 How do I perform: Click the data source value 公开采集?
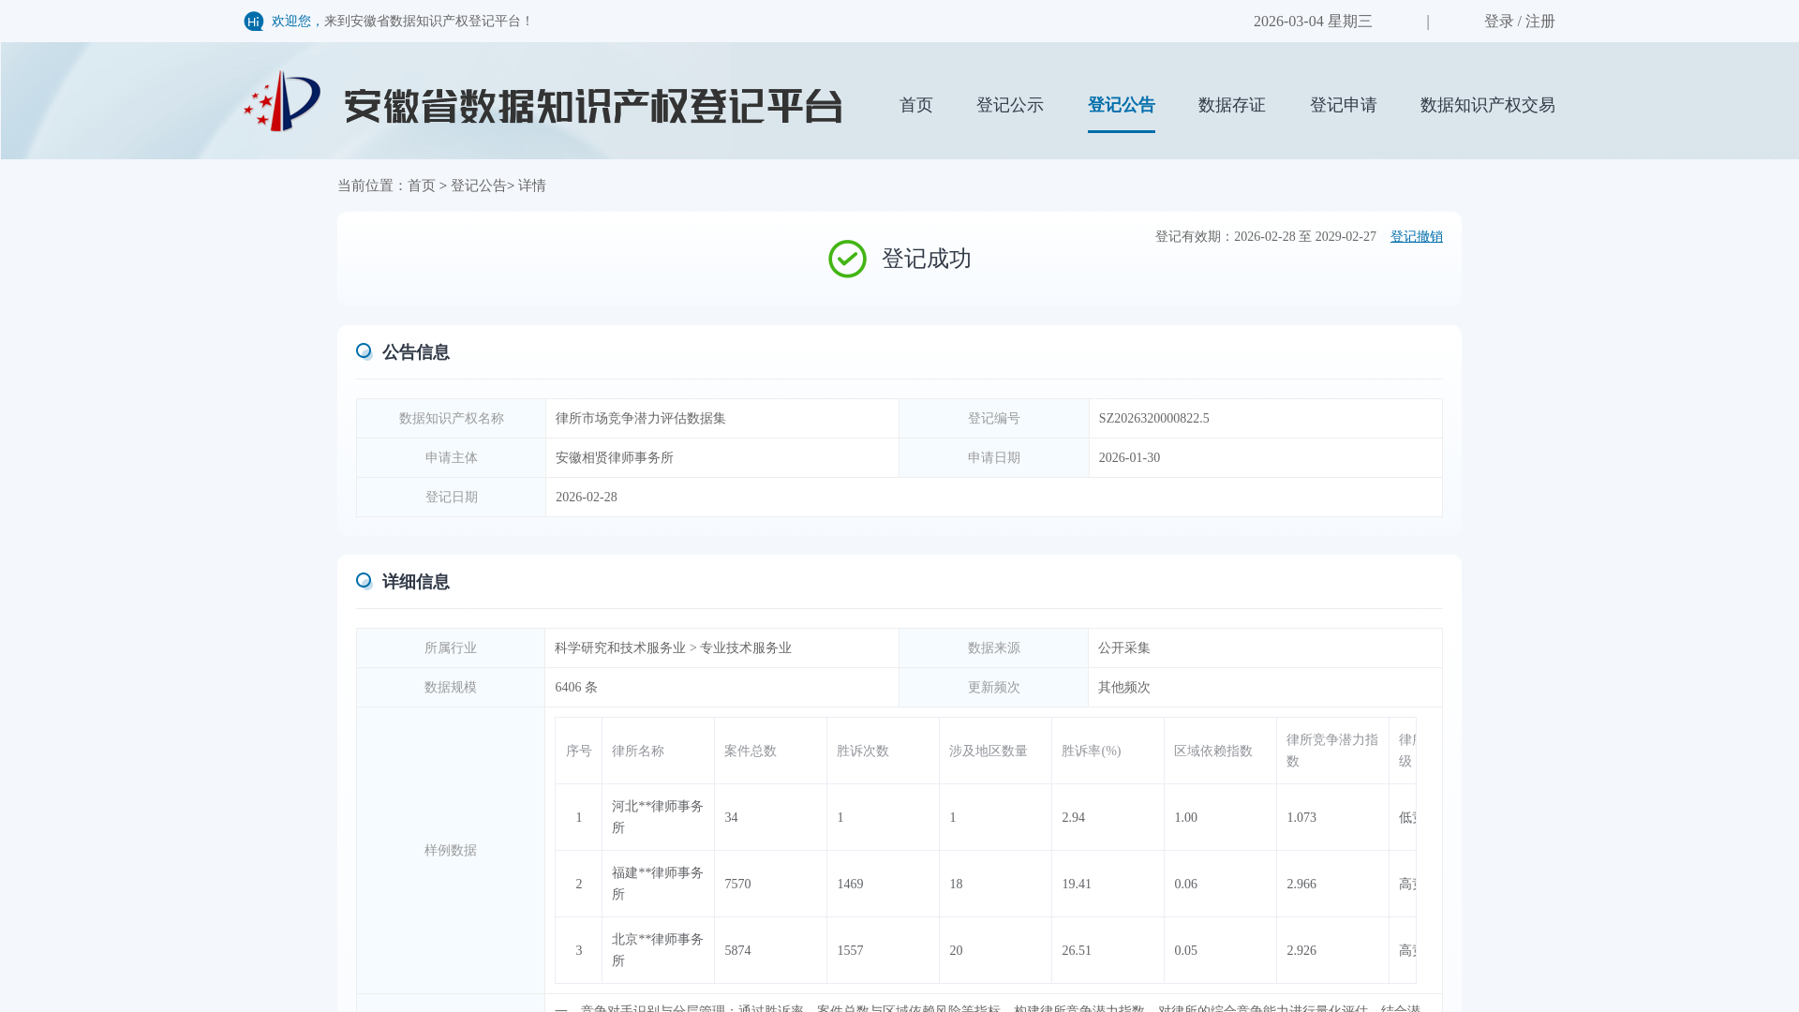click(x=1124, y=648)
